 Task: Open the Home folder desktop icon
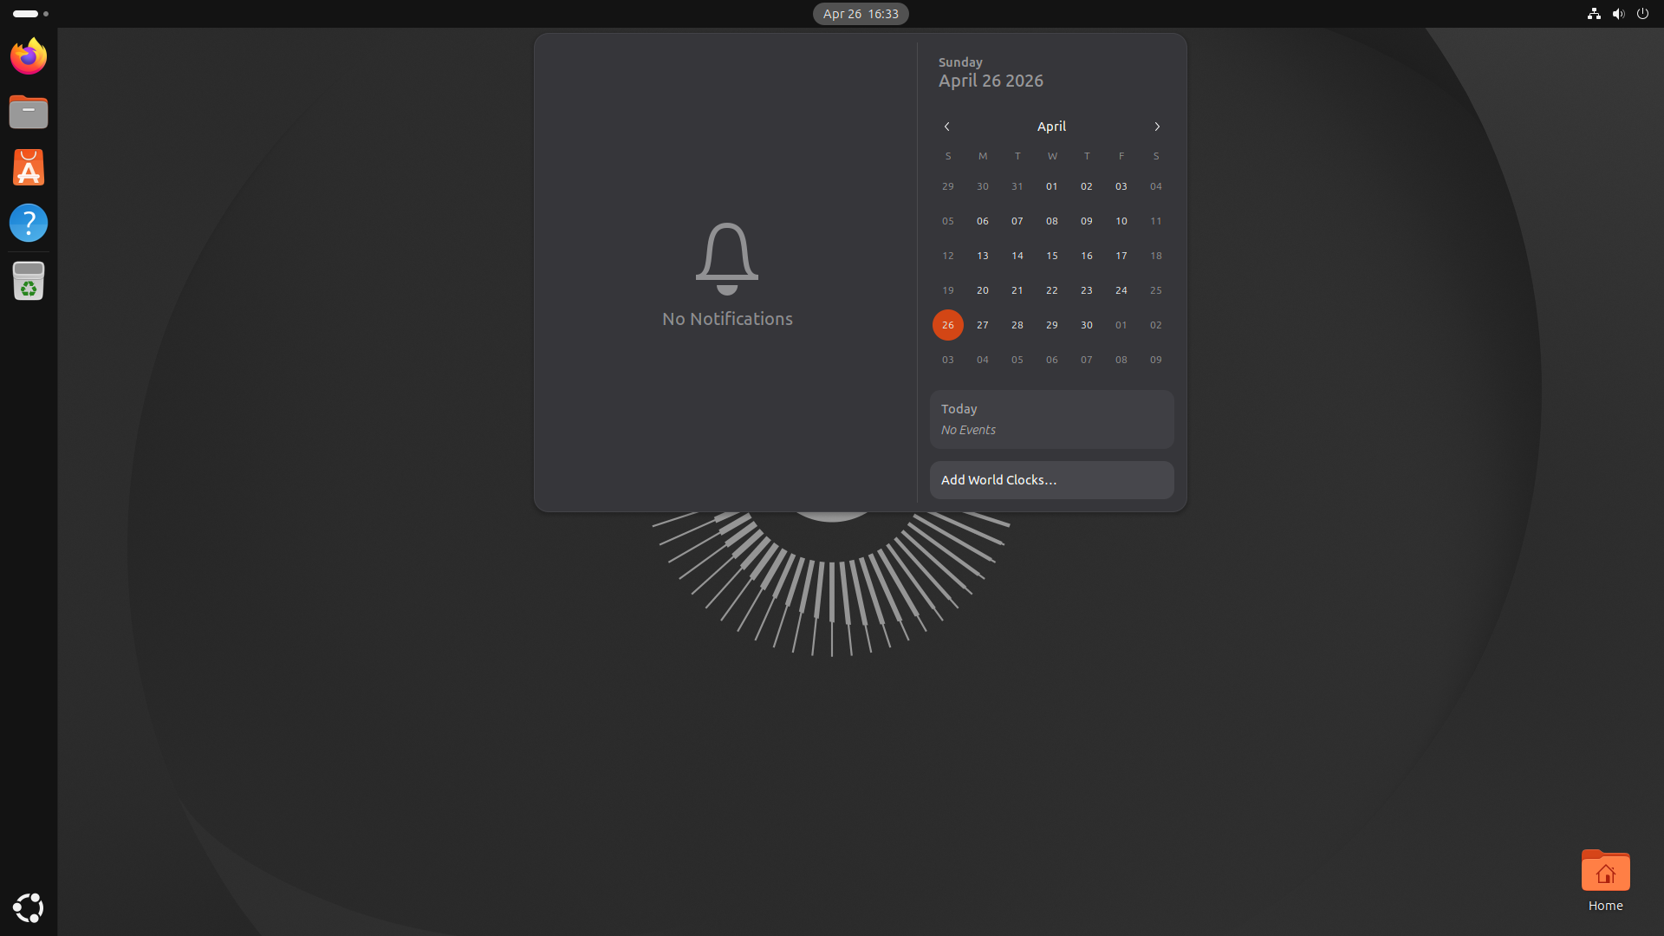[x=1605, y=880]
